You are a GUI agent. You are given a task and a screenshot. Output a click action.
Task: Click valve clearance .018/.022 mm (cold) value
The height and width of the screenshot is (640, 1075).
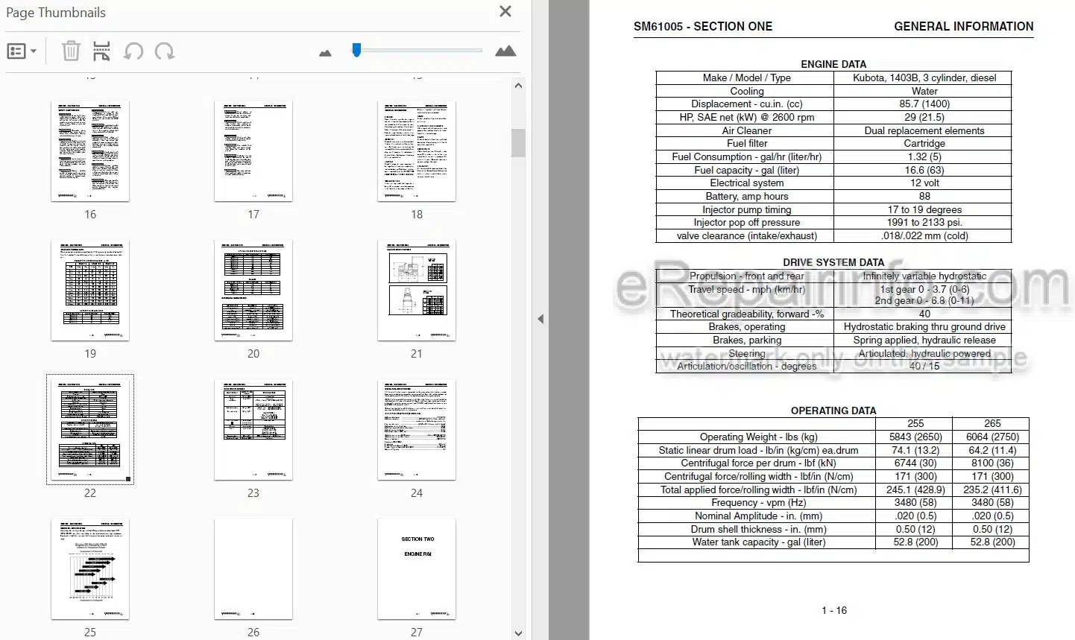(x=924, y=236)
